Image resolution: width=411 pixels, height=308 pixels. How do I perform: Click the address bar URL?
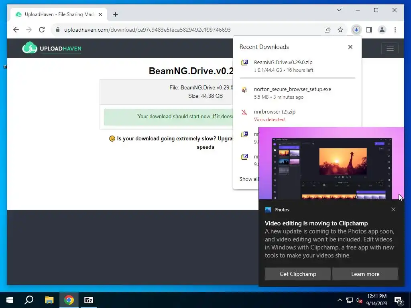coord(147,30)
